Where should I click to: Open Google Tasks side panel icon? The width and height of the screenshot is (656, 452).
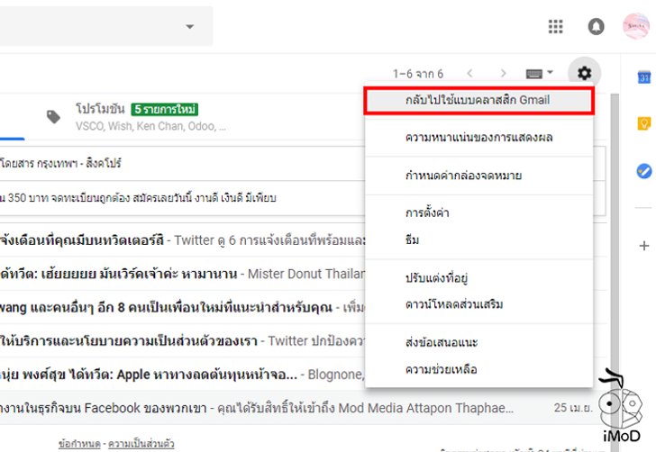pos(644,171)
